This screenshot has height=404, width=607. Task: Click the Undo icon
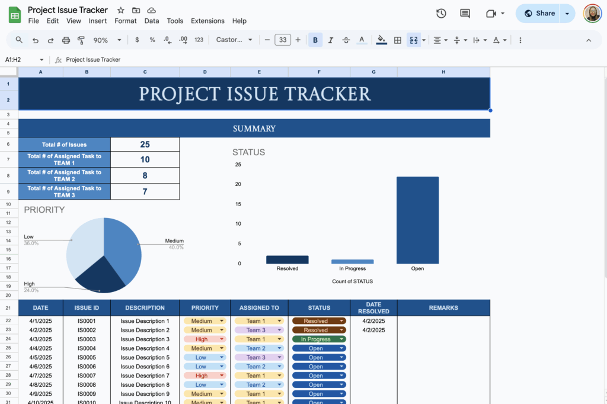tap(36, 40)
